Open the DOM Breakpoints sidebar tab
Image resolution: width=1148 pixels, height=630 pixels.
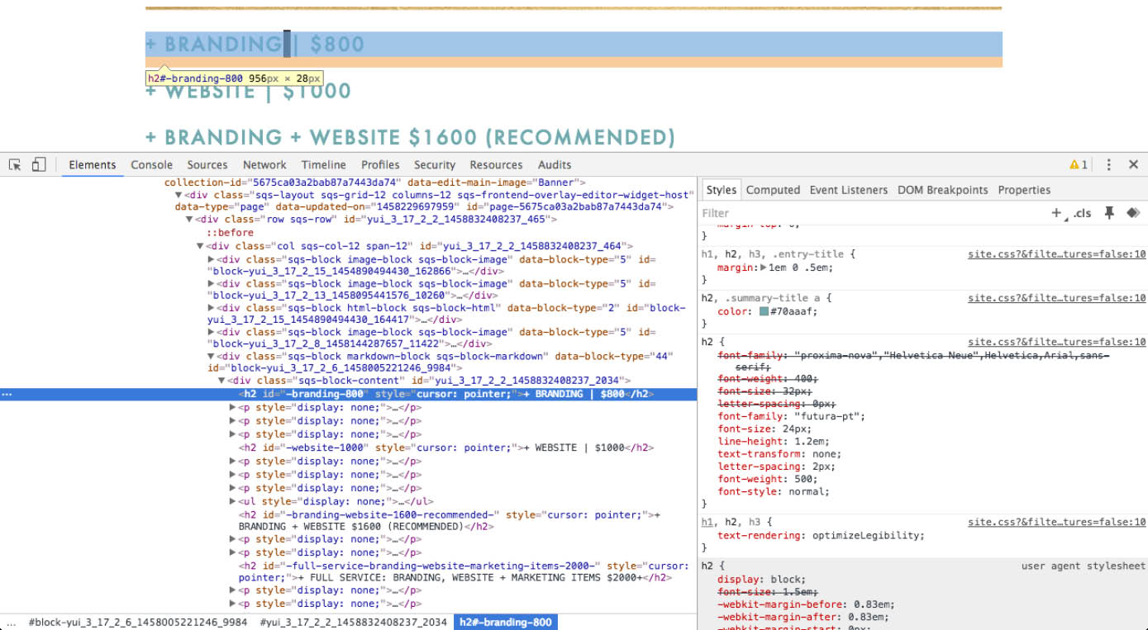point(943,190)
